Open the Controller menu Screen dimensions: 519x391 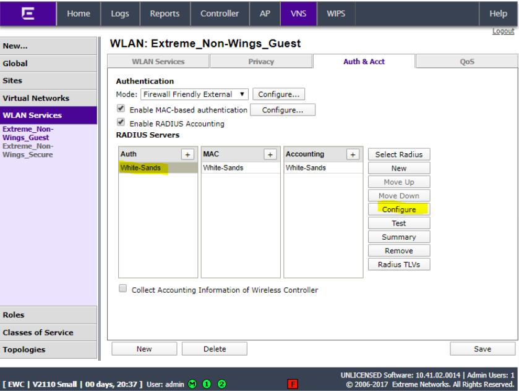220,14
